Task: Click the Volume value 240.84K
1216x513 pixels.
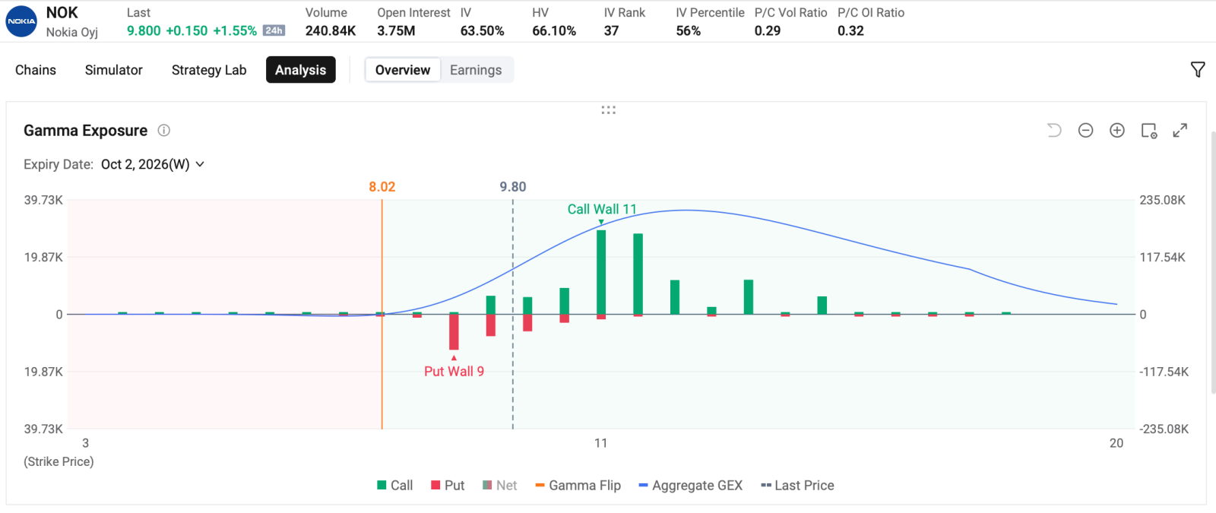Action: [331, 30]
